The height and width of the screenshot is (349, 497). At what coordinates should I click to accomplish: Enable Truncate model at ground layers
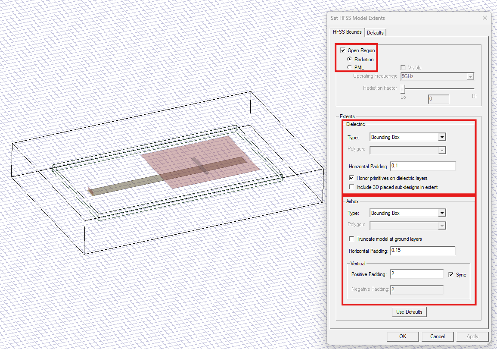(x=351, y=239)
